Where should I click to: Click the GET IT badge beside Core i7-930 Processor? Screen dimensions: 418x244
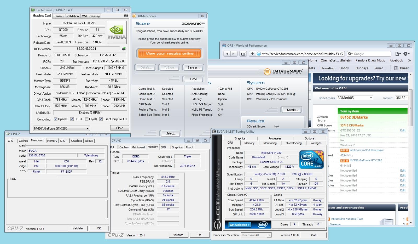click(344, 150)
